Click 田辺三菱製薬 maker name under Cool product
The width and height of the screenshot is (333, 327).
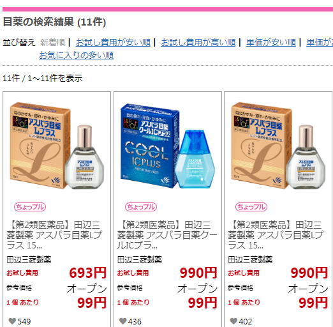coord(140,259)
